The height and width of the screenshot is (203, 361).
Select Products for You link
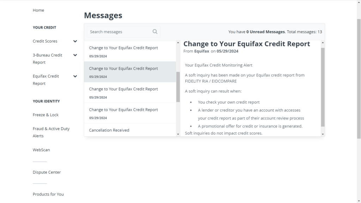point(48,194)
